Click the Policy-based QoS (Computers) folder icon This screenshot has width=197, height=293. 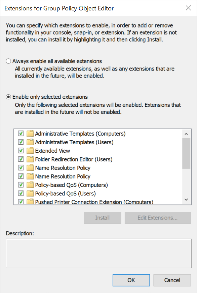pos(30,185)
